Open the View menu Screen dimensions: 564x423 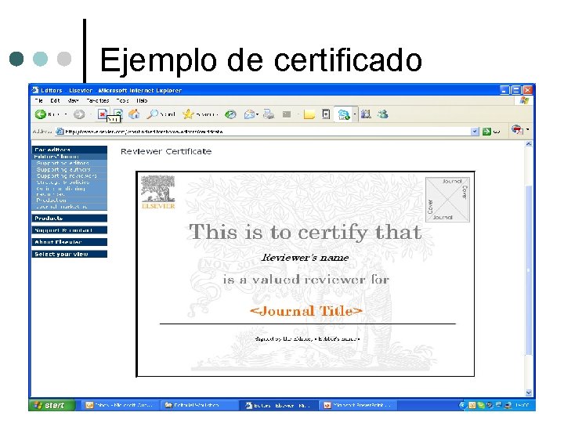pos(73,100)
